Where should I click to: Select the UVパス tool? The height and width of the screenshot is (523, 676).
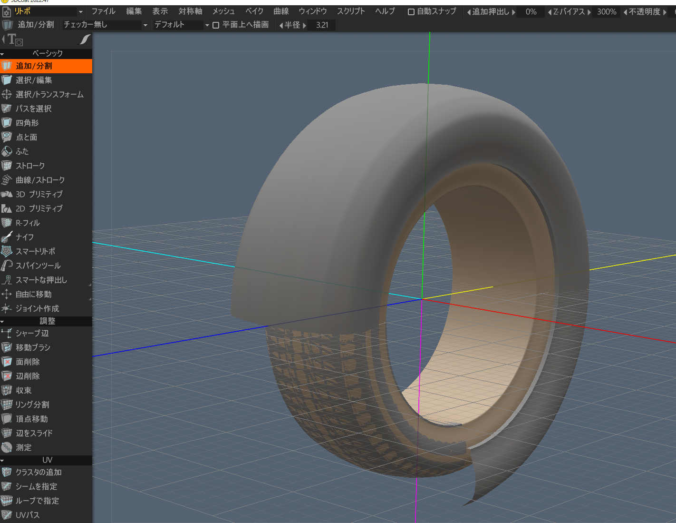coord(46,515)
